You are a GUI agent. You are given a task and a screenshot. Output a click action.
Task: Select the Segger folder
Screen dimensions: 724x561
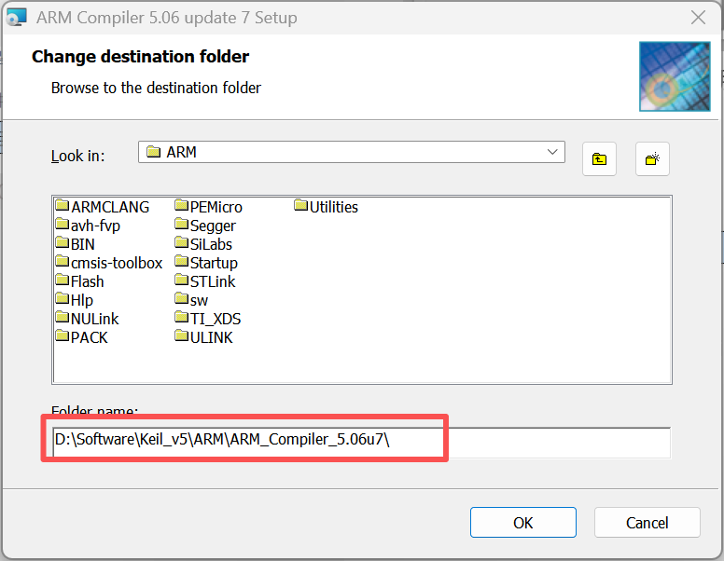tap(205, 226)
